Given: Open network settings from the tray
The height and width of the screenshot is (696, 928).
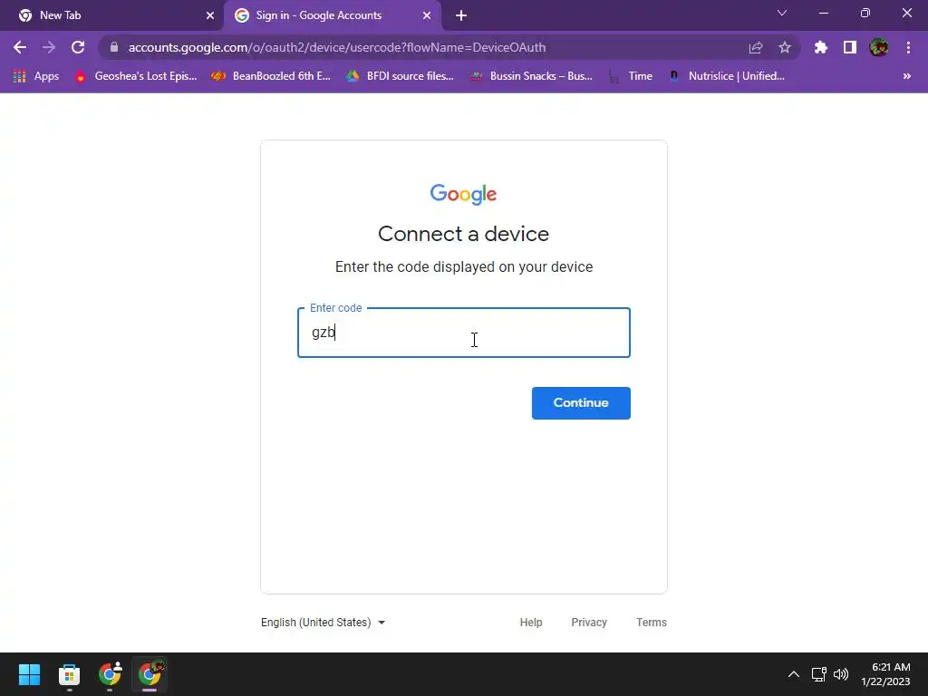Looking at the screenshot, I should coord(819,674).
